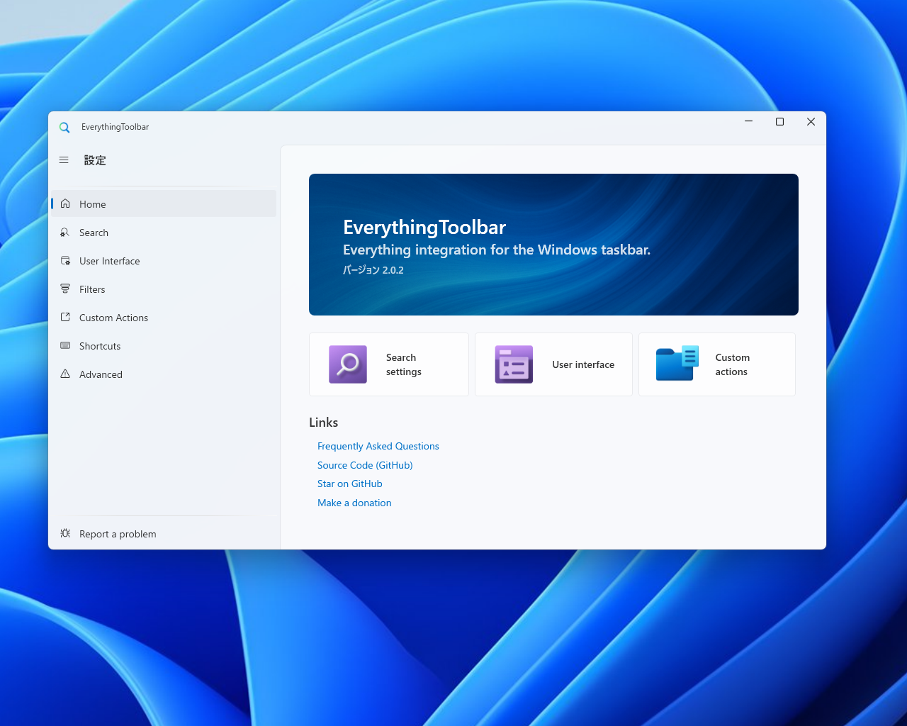Collapse the navigation pane with the hamburger button
The width and height of the screenshot is (907, 726).
tap(64, 160)
